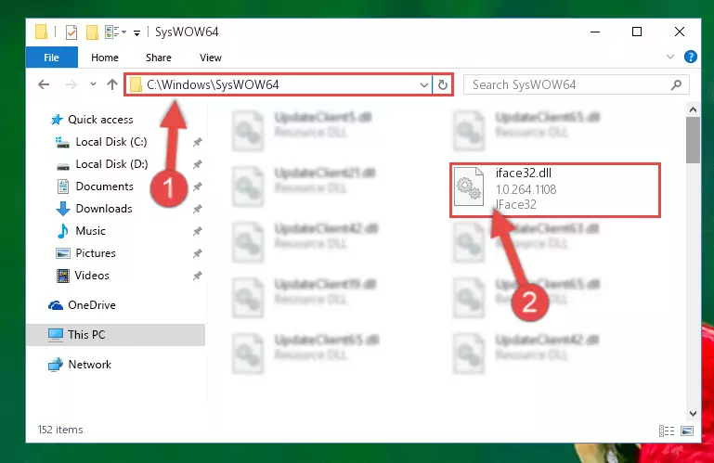Image resolution: width=714 pixels, height=463 pixels.
Task: Go up one folder level
Action: (x=112, y=84)
